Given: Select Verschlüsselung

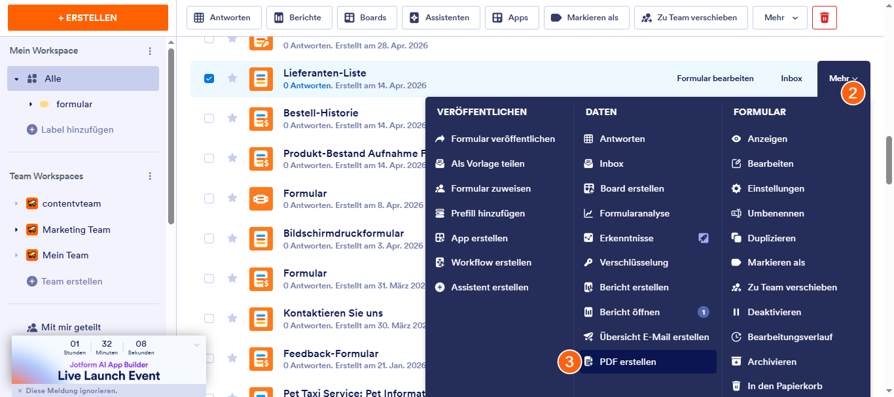Looking at the screenshot, I should [626, 262].
